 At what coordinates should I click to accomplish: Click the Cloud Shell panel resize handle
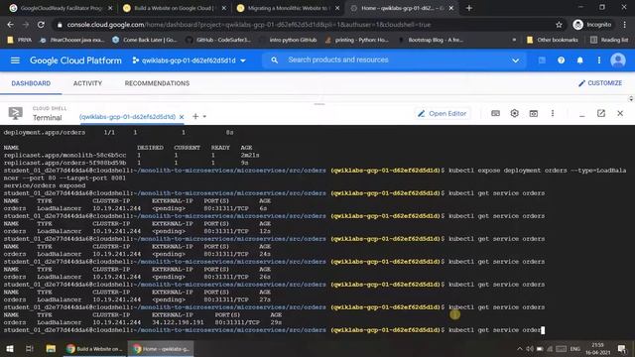coord(319,104)
